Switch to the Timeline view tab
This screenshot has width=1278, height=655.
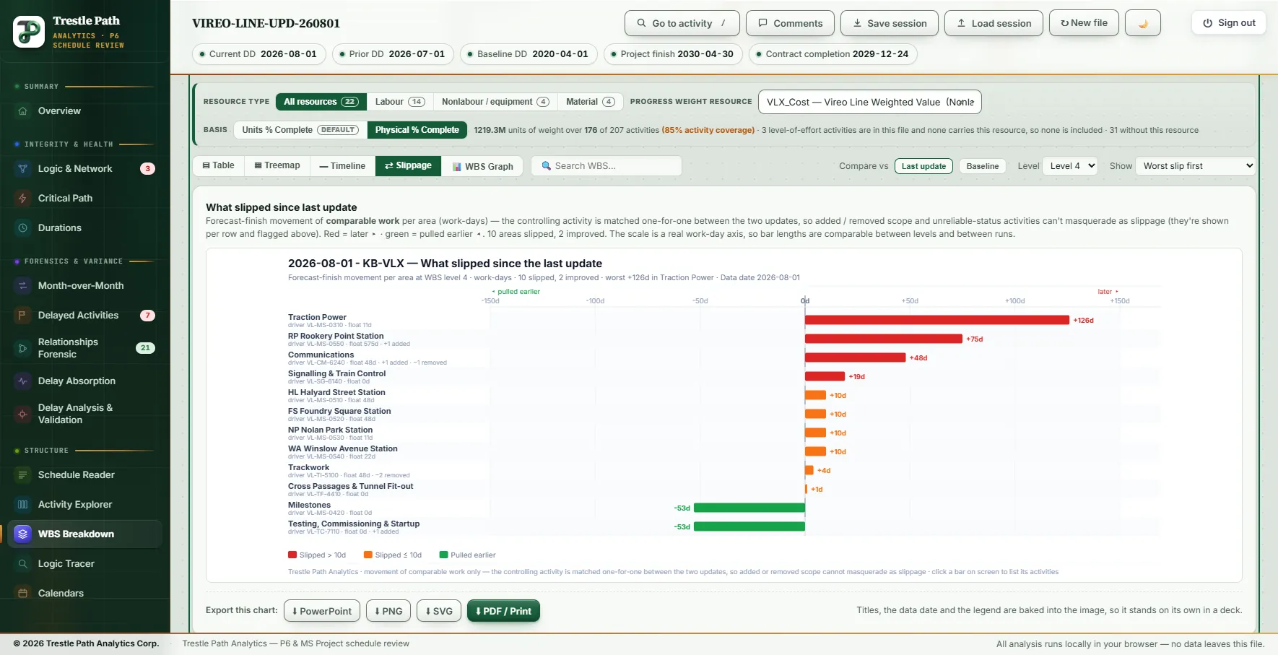click(x=342, y=166)
